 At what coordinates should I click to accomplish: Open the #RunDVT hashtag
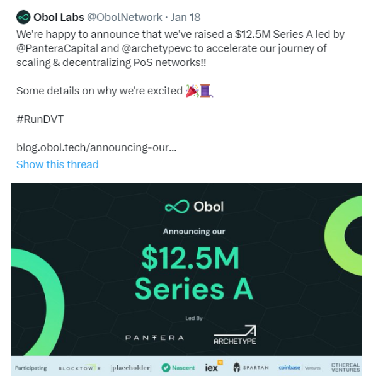coord(40,119)
